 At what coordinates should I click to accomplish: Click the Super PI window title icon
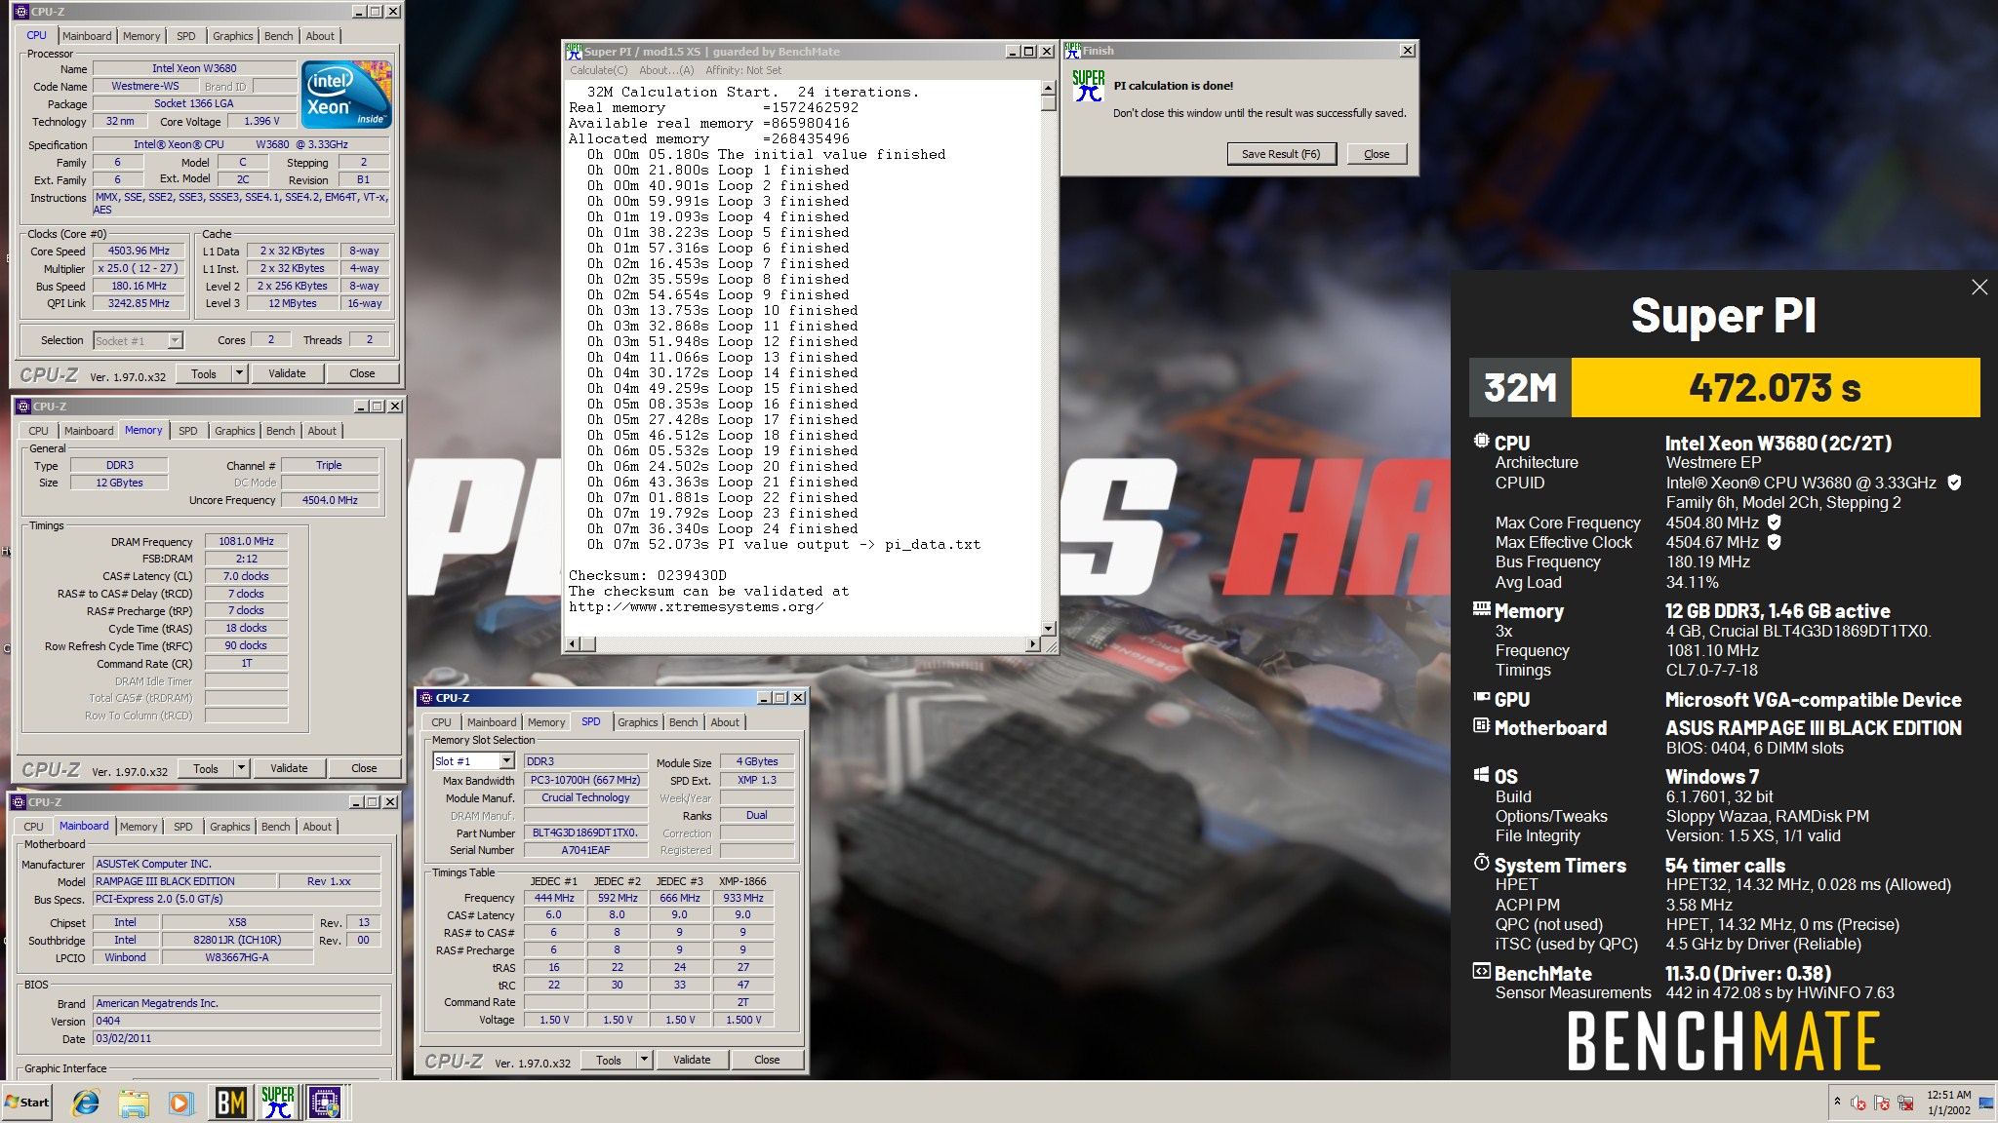[x=574, y=51]
